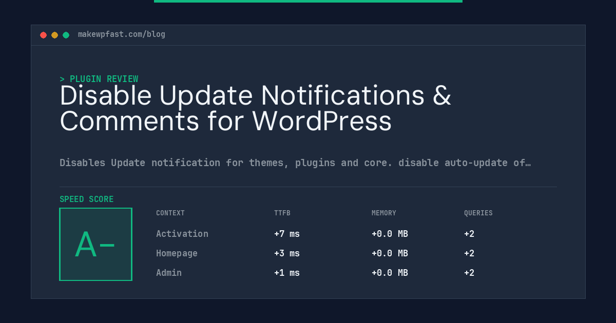Click the green window dot
This screenshot has height=323, width=616.
(66, 35)
